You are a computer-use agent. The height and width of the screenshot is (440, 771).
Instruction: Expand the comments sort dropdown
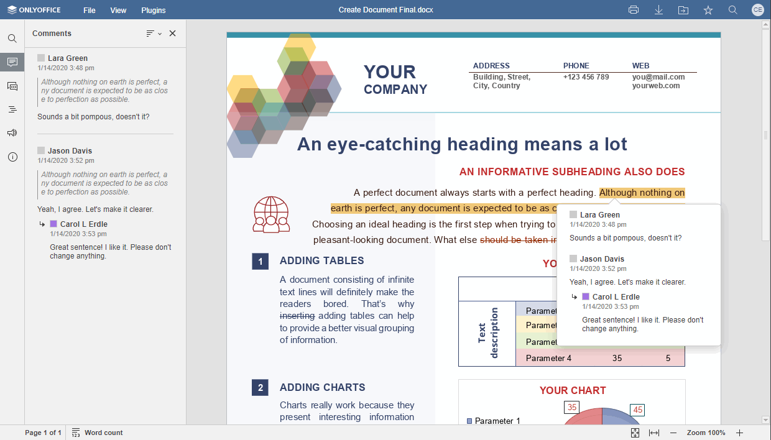154,34
